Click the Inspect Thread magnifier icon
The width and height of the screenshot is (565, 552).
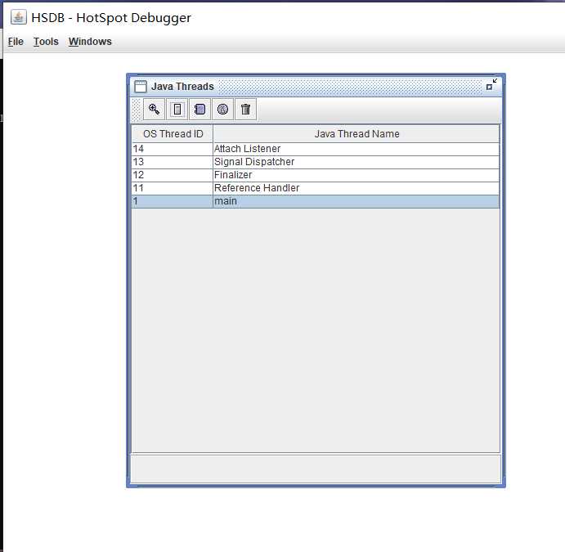(155, 110)
